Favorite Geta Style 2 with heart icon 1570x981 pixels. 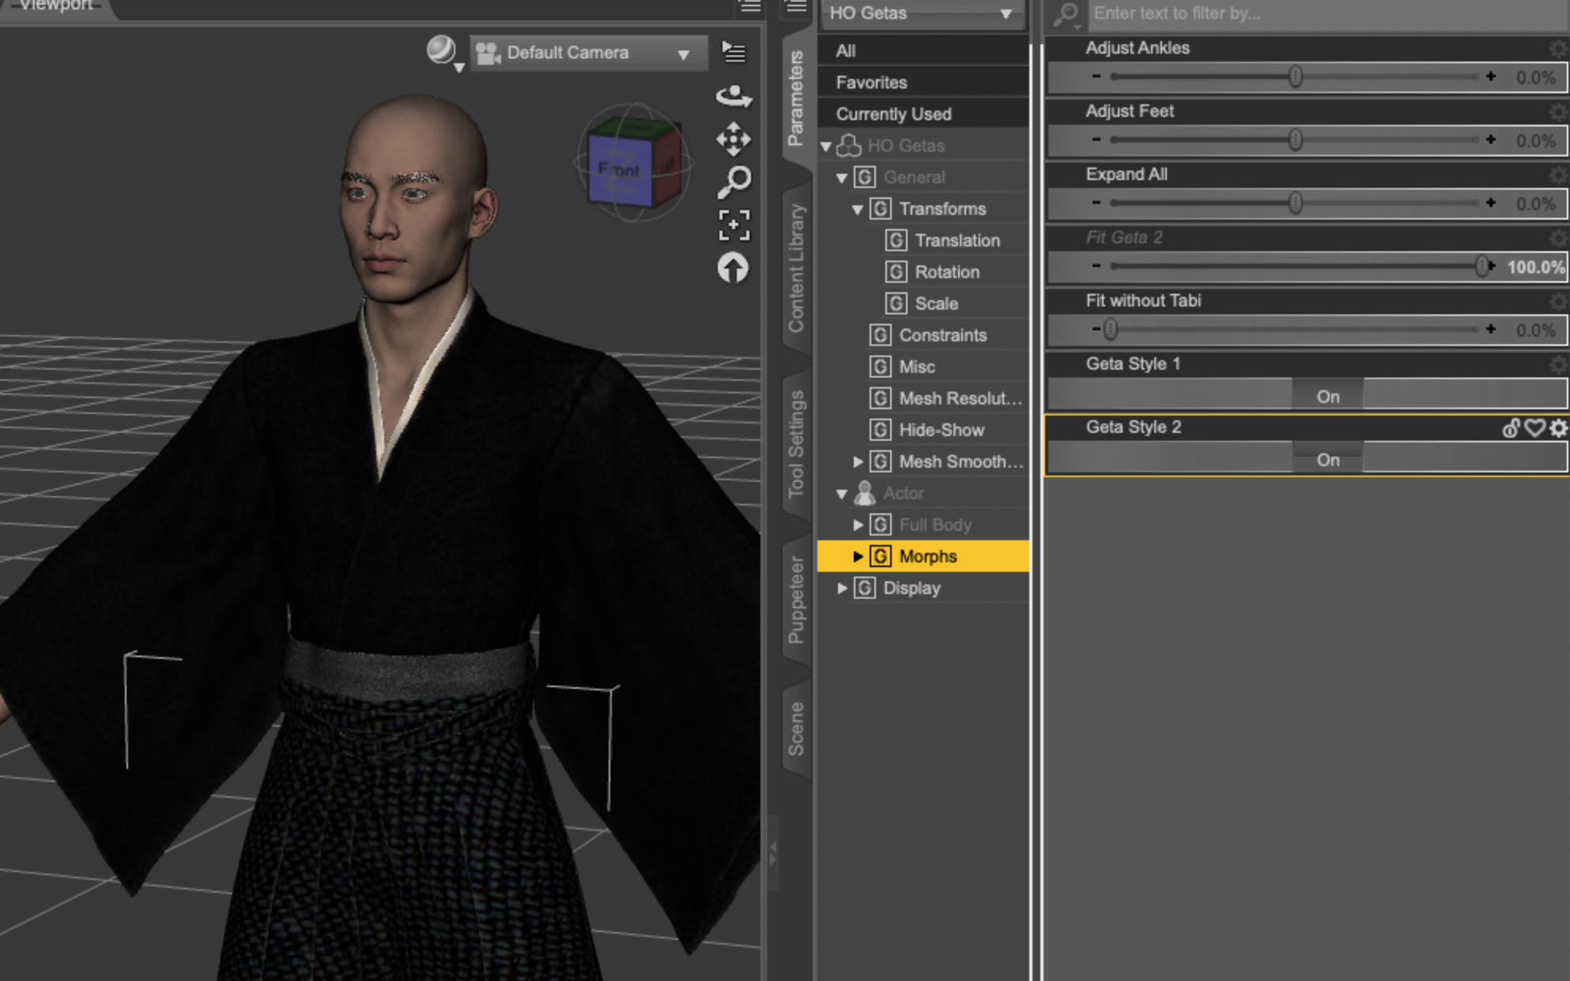(1534, 428)
